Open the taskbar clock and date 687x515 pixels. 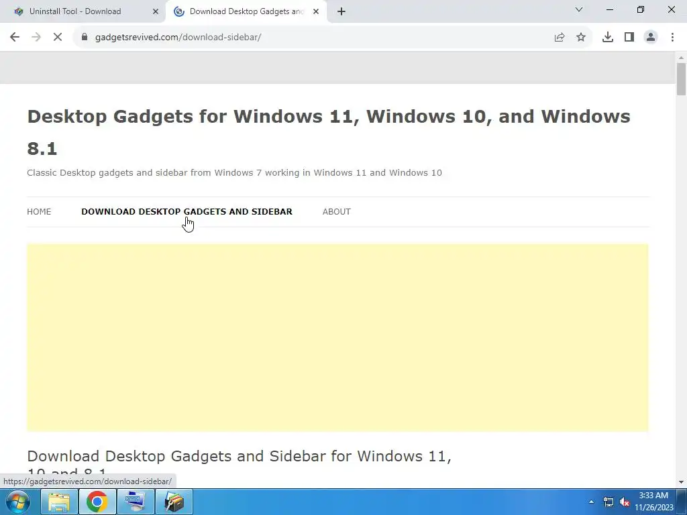[x=653, y=502]
